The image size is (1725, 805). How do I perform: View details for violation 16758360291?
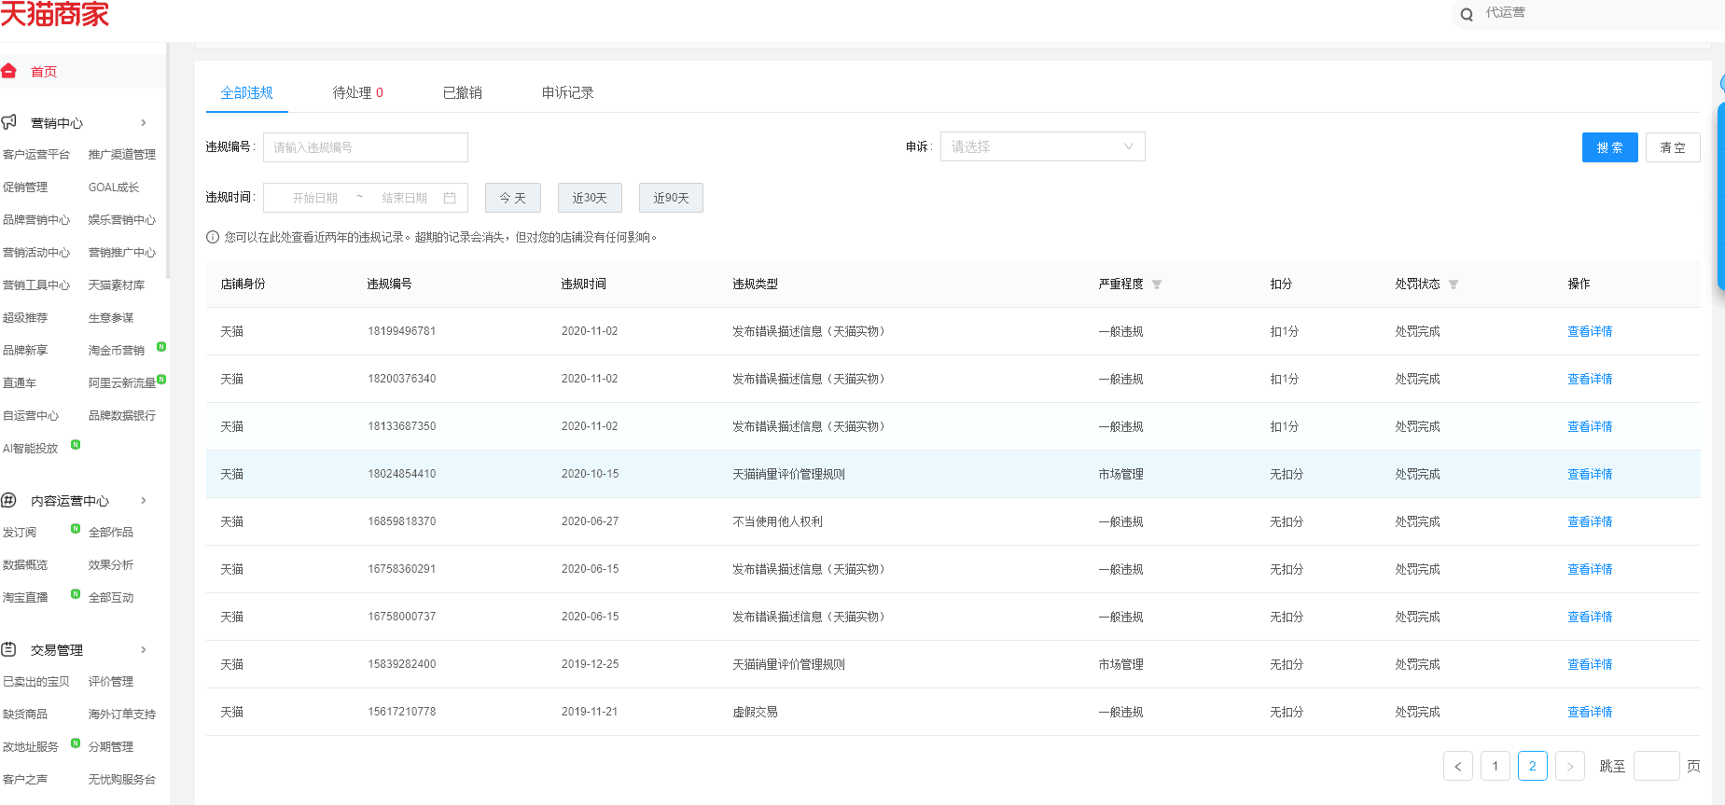click(x=1590, y=569)
